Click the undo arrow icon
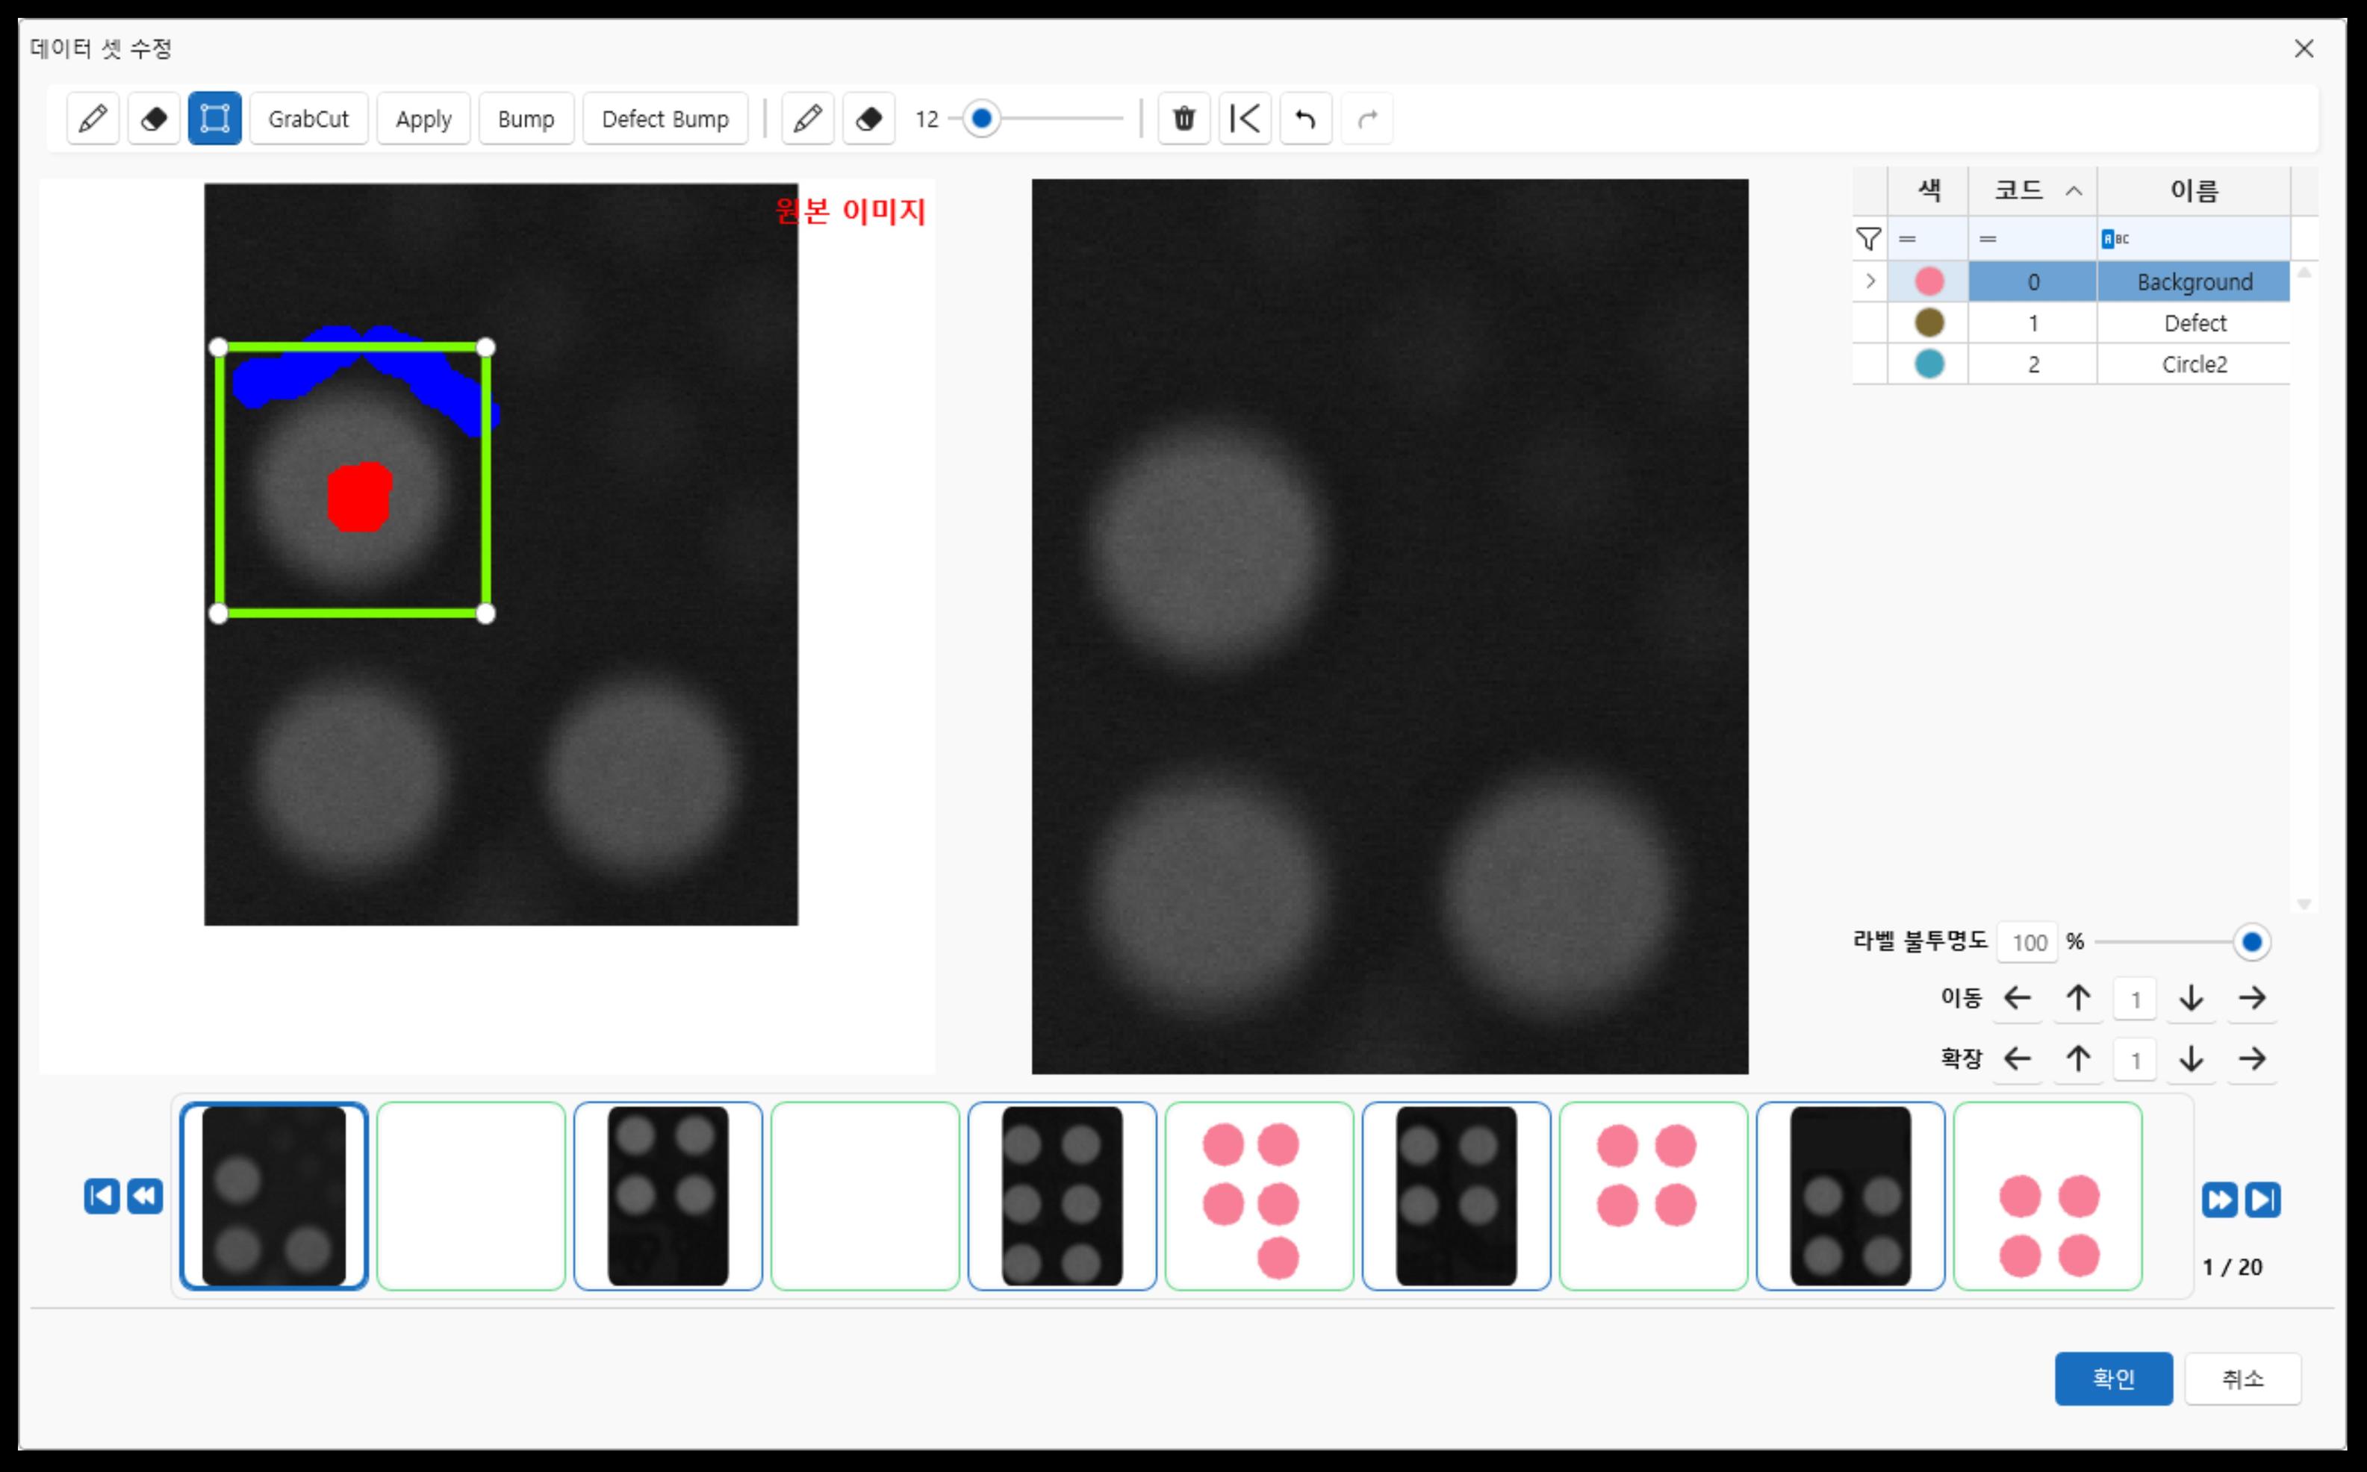The width and height of the screenshot is (2367, 1472). (x=1306, y=119)
